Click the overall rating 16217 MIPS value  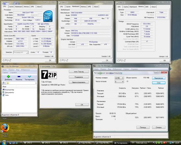(160, 117)
